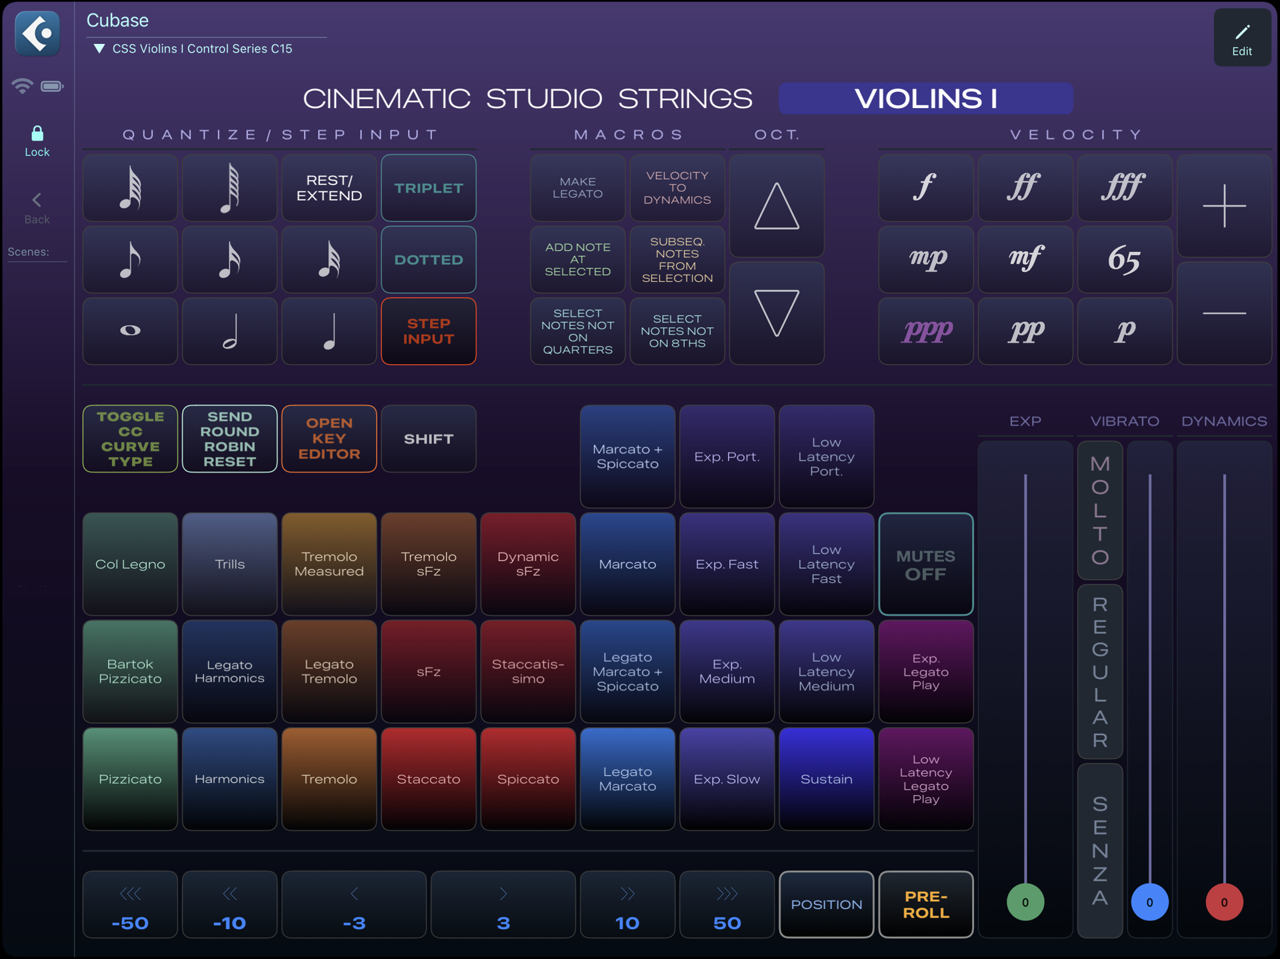Select SENZA vibrato
The height and width of the screenshot is (959, 1280).
point(1100,850)
